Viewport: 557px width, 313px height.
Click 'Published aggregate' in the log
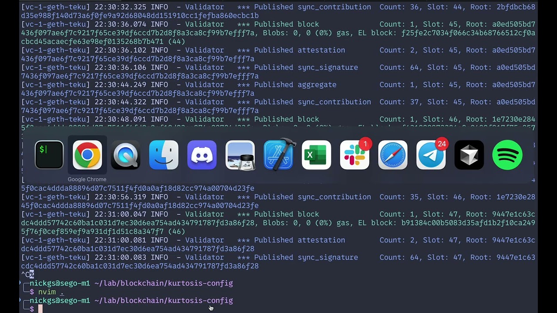point(295,85)
